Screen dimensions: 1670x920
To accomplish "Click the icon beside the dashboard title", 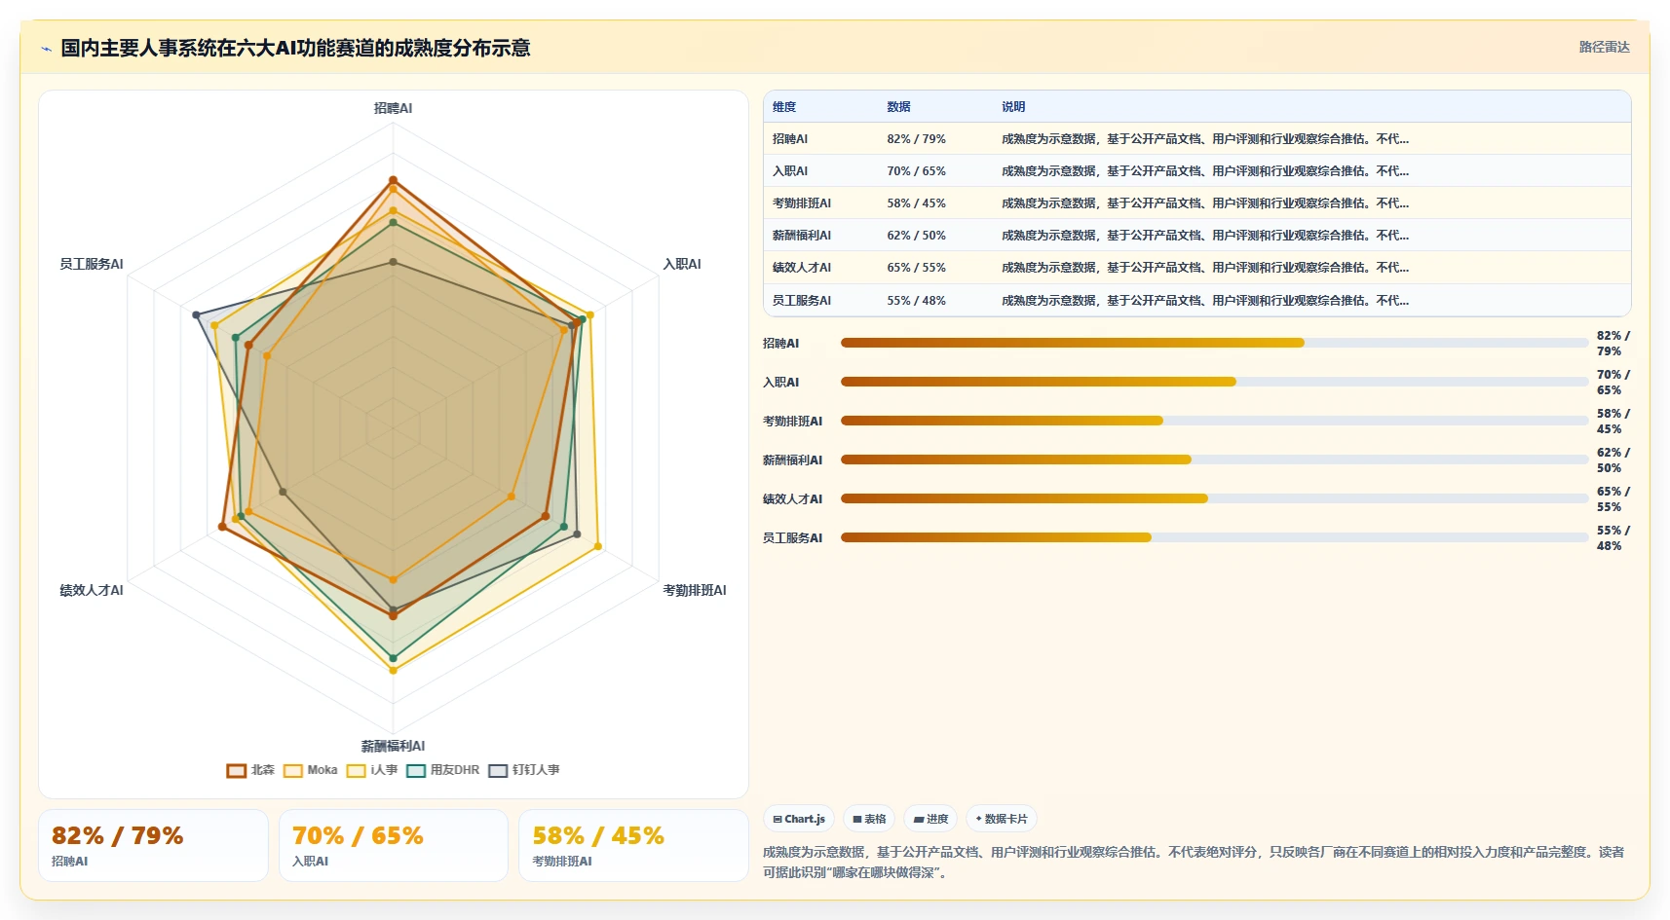I will 46,48.
